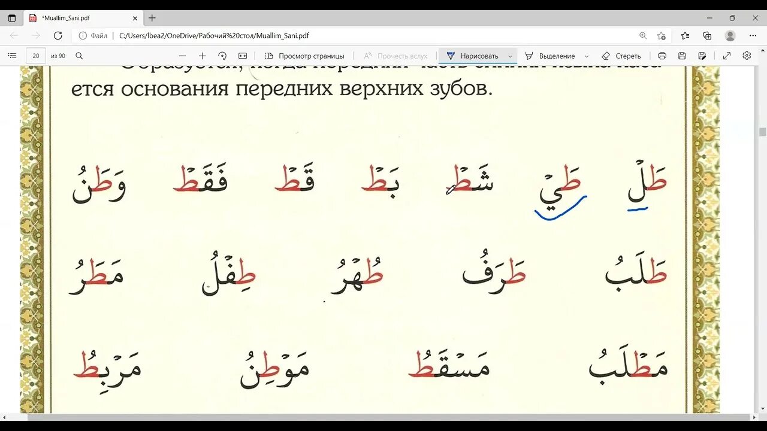The image size is (767, 431).
Task: Click the address bar with file path
Action: point(214,35)
